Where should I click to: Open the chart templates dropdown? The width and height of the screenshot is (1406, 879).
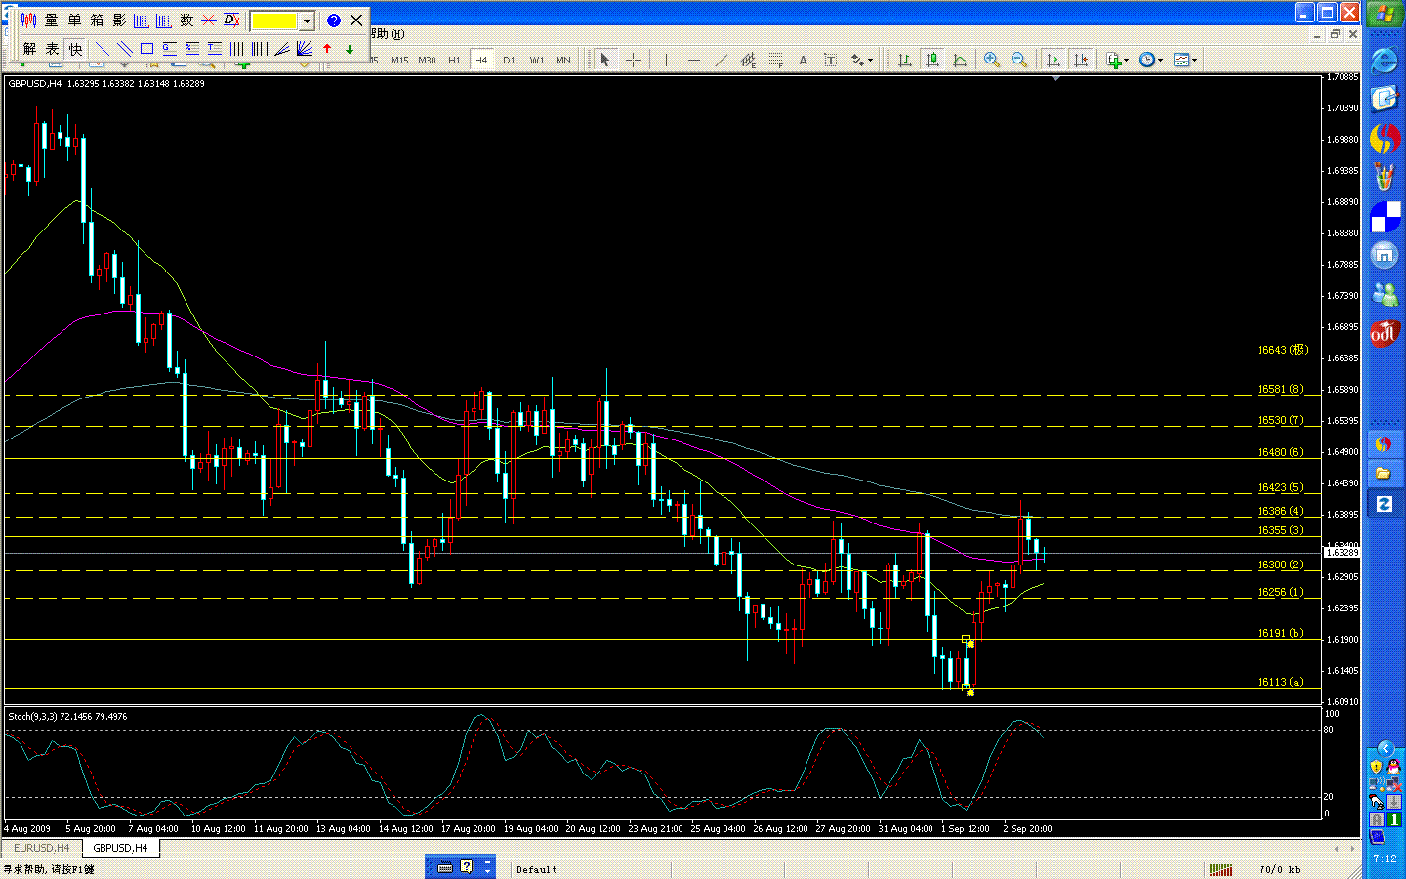pos(1185,60)
